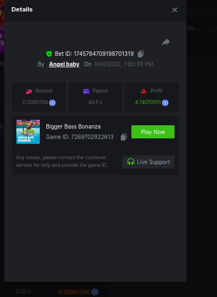Click the Amount coin icon

pos(52,103)
